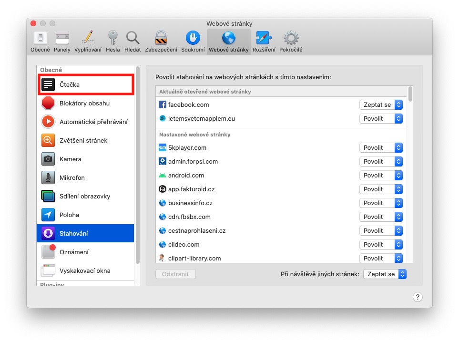
Task: Click the Zvětšení stránek zoom icon
Action: [48, 140]
